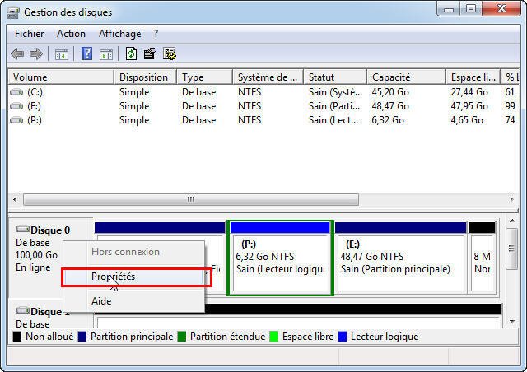Click the En ligne status of Disque 0

click(x=33, y=267)
